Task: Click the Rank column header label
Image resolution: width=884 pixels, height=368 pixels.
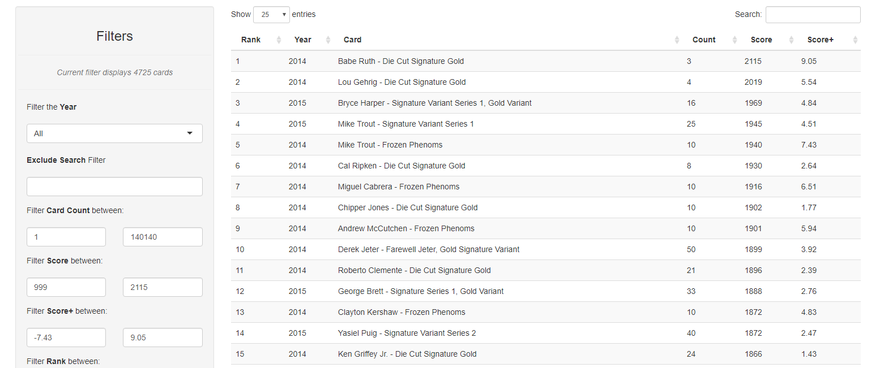Action: pos(251,40)
